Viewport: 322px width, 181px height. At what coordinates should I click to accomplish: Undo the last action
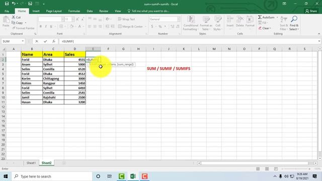click(x=14, y=4)
